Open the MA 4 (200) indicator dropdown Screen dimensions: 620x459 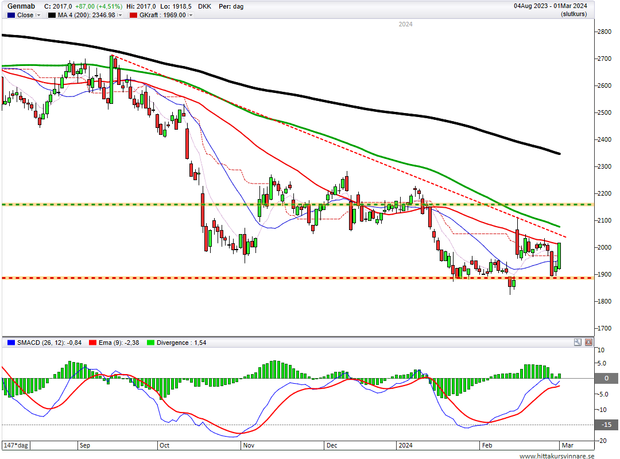click(x=120, y=15)
